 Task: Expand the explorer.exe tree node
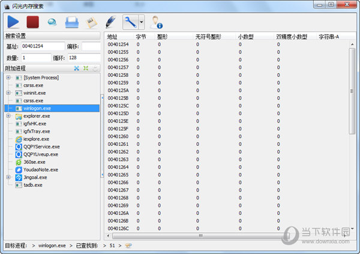coord(8,116)
